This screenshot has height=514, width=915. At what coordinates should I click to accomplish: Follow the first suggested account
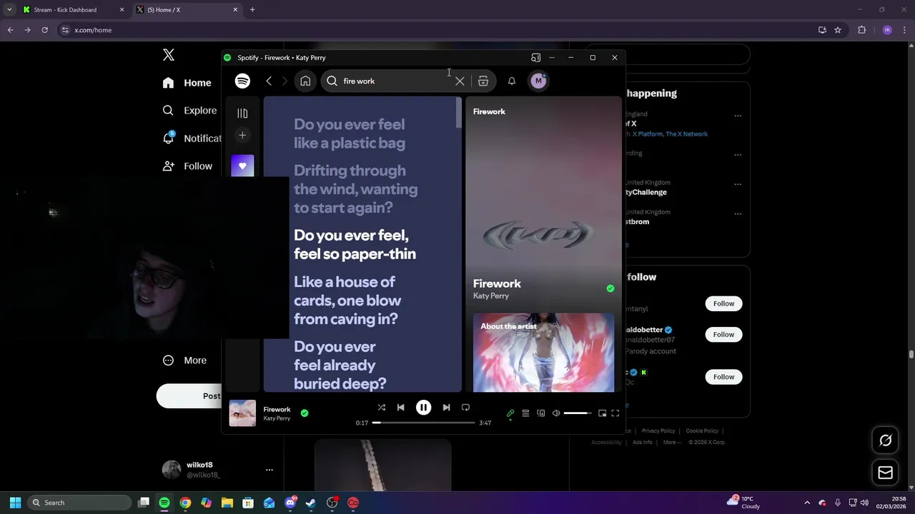(723, 303)
